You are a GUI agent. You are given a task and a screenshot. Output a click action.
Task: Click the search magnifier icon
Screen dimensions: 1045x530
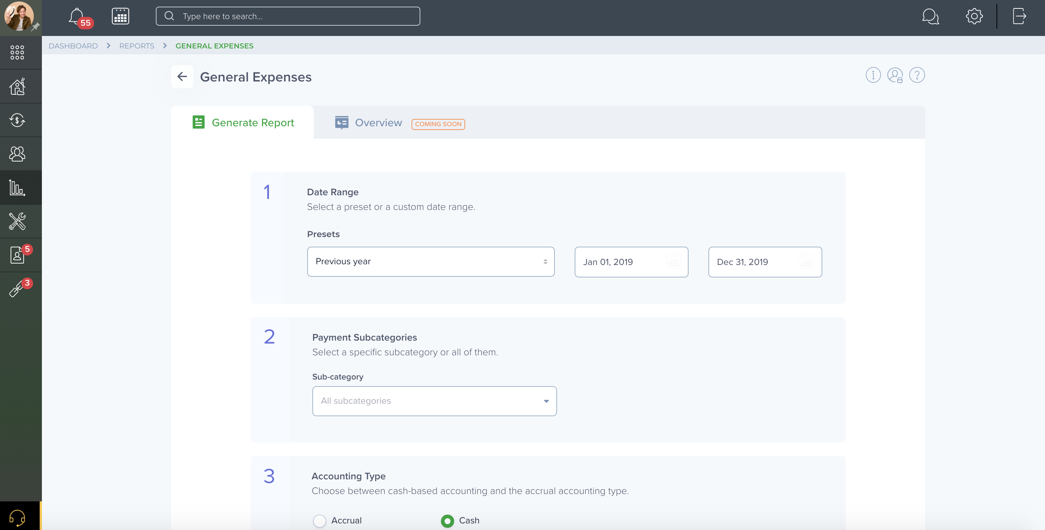coord(169,16)
